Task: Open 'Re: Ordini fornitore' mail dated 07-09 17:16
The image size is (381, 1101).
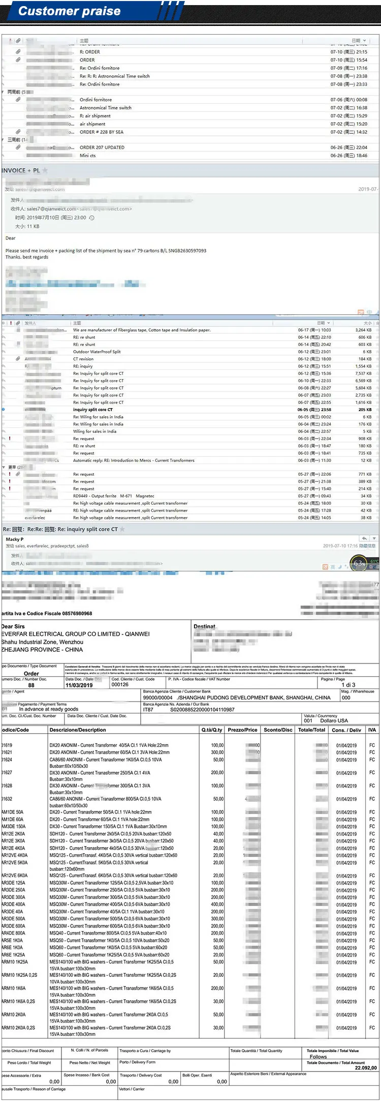Action: (100, 68)
